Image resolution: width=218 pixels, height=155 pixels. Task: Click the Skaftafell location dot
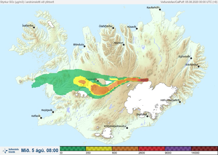pos(147,116)
